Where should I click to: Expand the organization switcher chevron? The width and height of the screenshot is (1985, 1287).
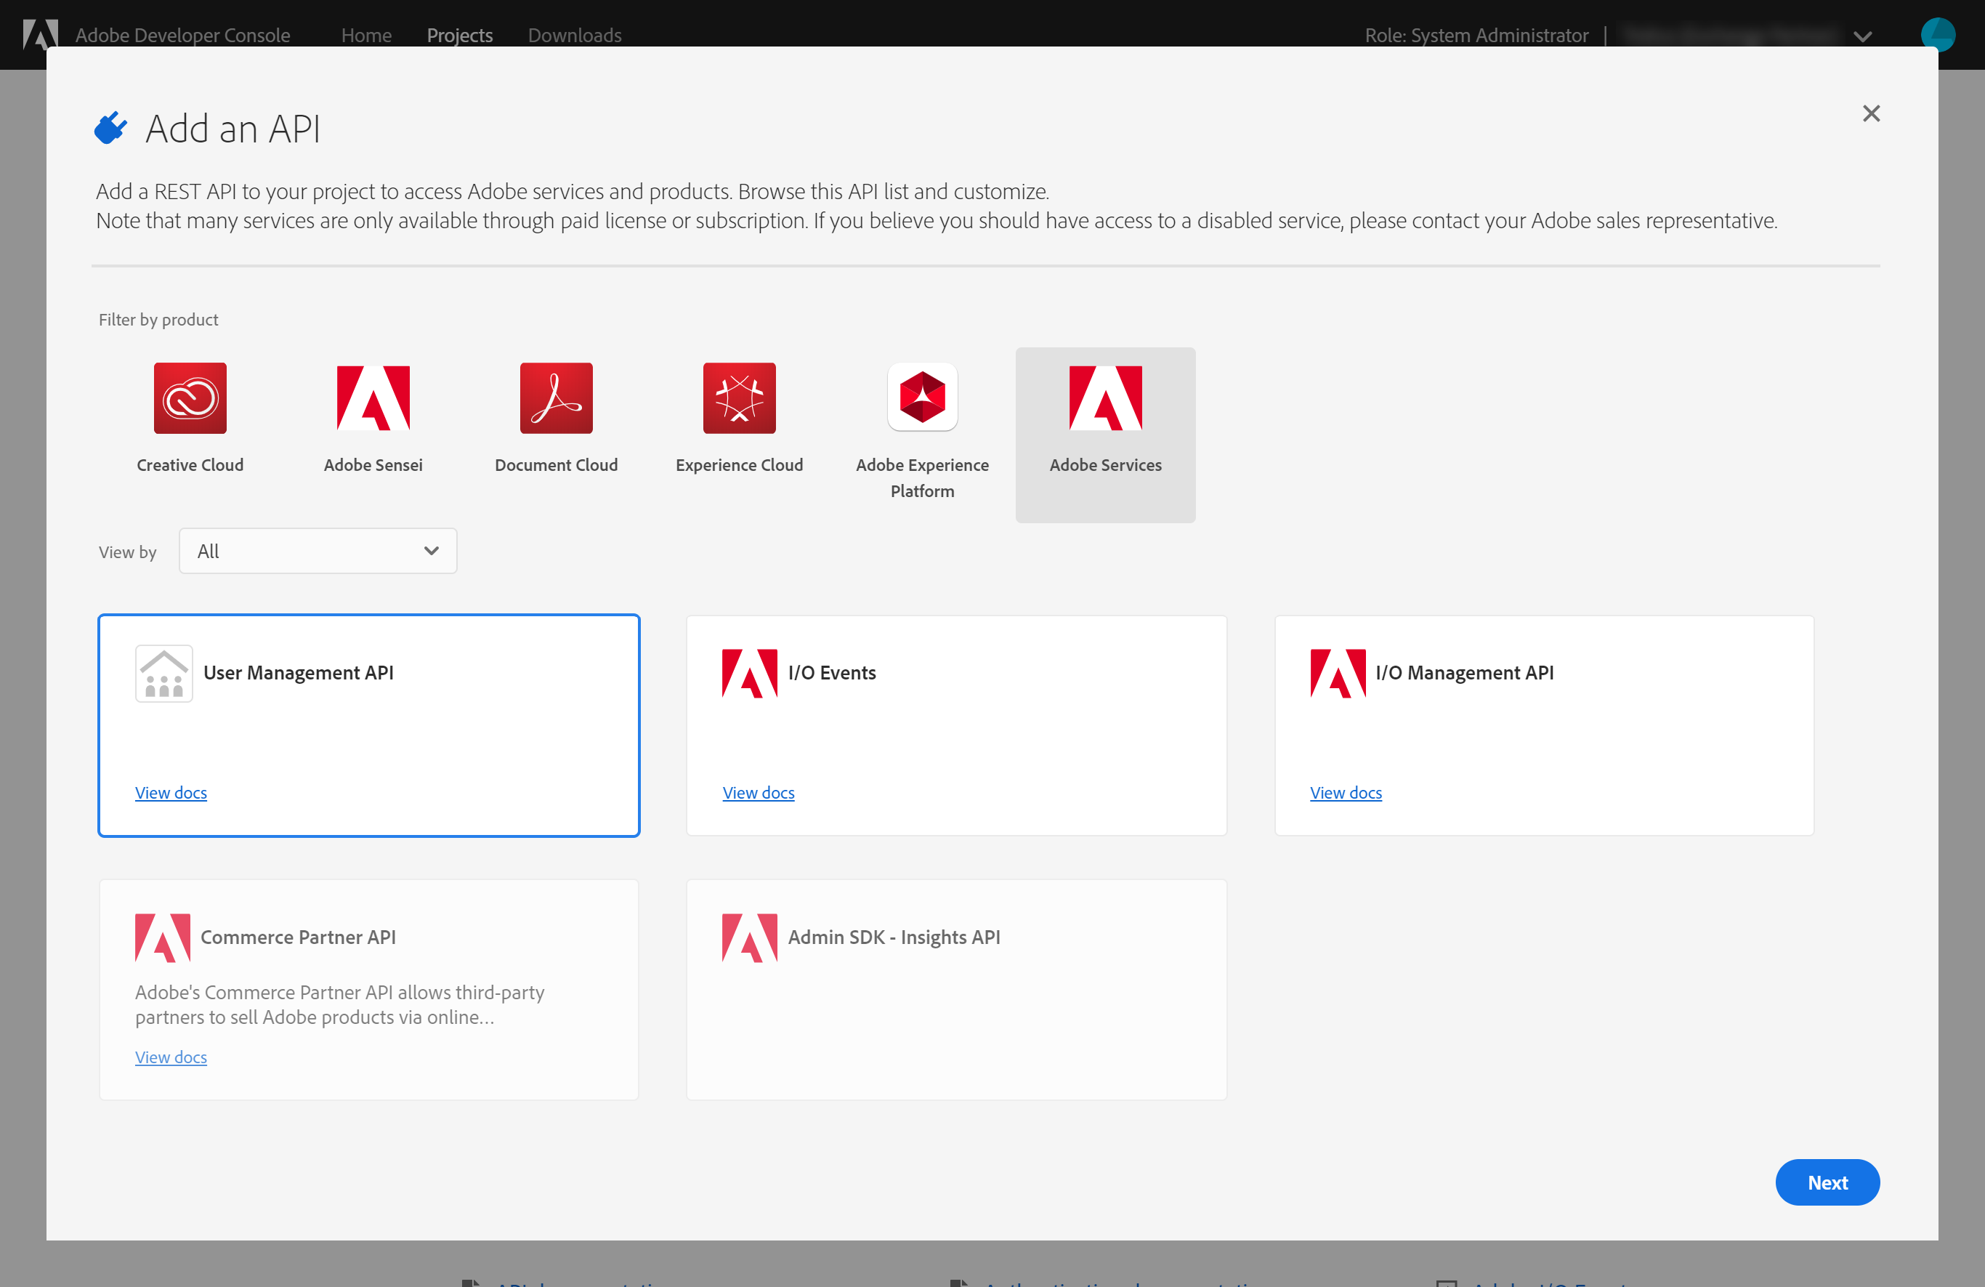point(1862,36)
